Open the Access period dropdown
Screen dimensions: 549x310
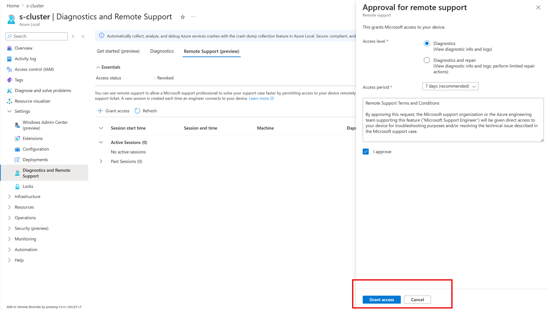point(450,86)
